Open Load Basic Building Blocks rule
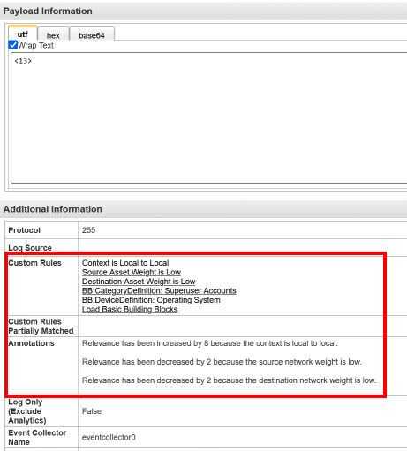Image resolution: width=407 pixels, height=451 pixels. coord(130,310)
